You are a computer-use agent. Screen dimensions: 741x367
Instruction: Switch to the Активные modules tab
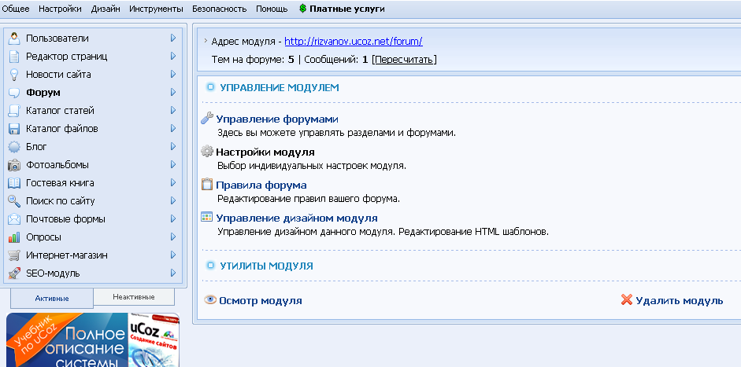coord(52,298)
